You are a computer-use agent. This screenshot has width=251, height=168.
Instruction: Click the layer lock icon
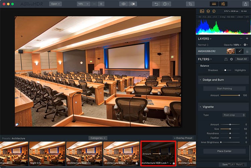tap(247, 51)
